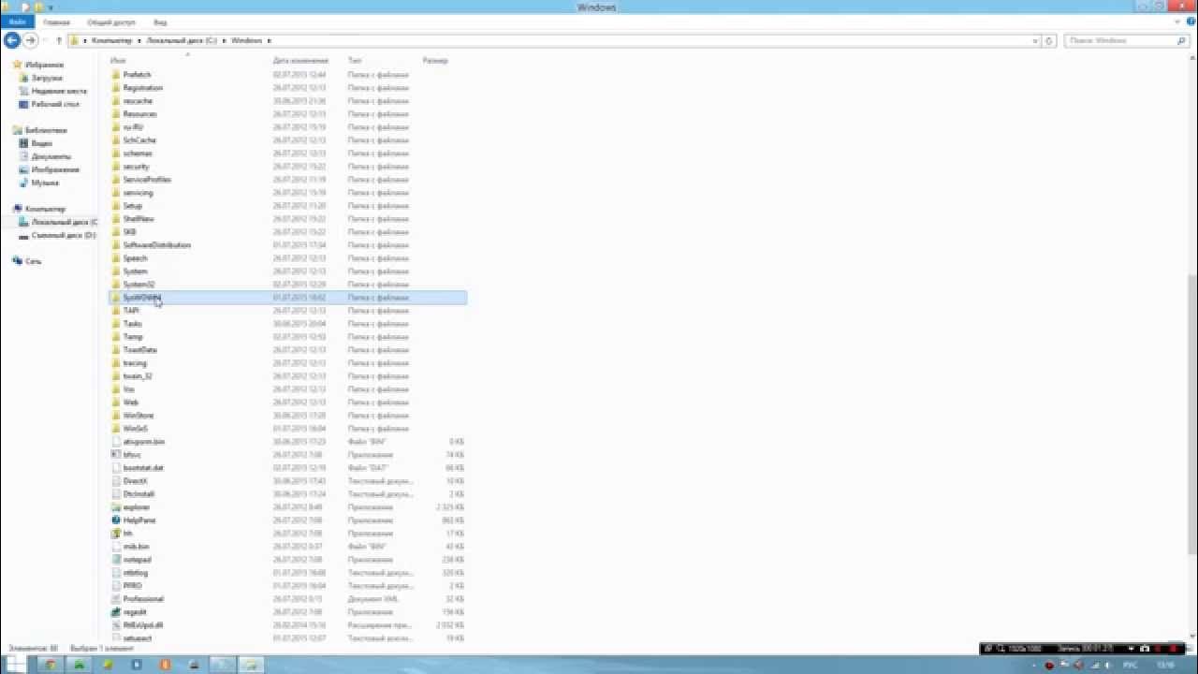Viewport: 1198px width, 674px height.
Task: Click the back navigation arrow
Action: [x=12, y=40]
